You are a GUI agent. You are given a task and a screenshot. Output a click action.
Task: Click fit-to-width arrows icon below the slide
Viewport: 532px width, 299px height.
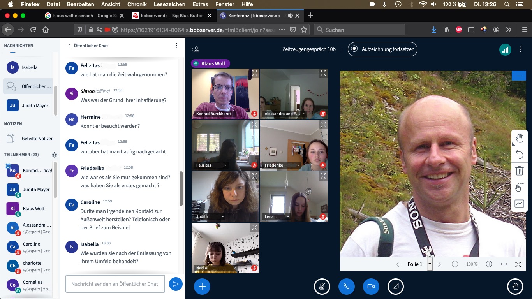coord(504,264)
